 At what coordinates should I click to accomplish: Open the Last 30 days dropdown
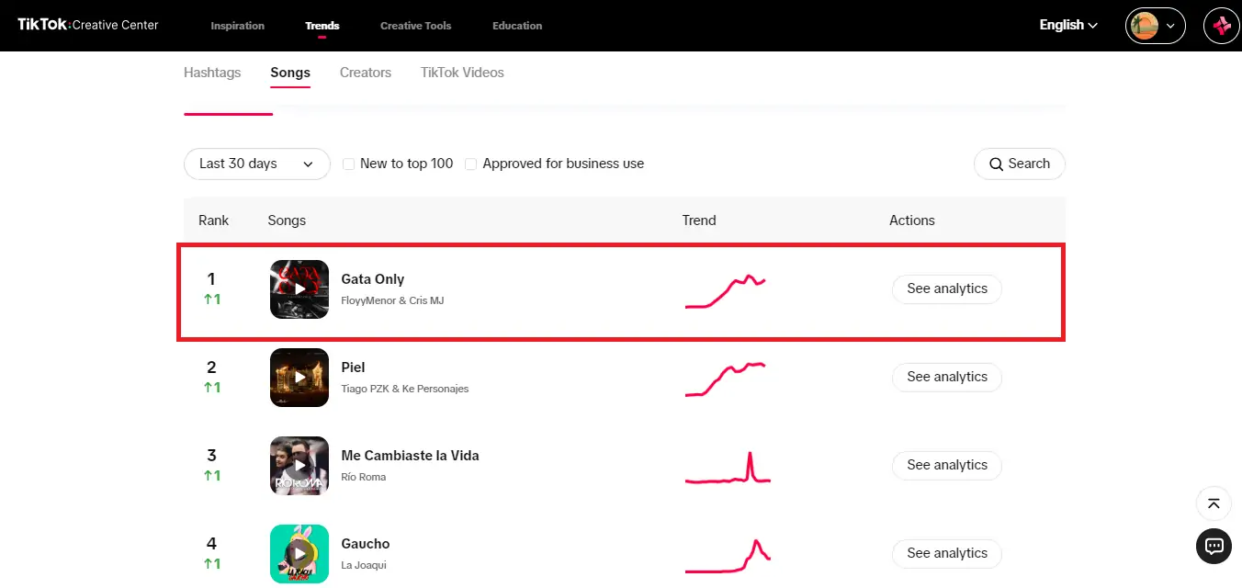point(256,164)
